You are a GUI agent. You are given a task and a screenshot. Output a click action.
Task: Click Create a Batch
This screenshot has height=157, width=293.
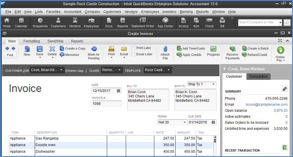tap(255, 48)
